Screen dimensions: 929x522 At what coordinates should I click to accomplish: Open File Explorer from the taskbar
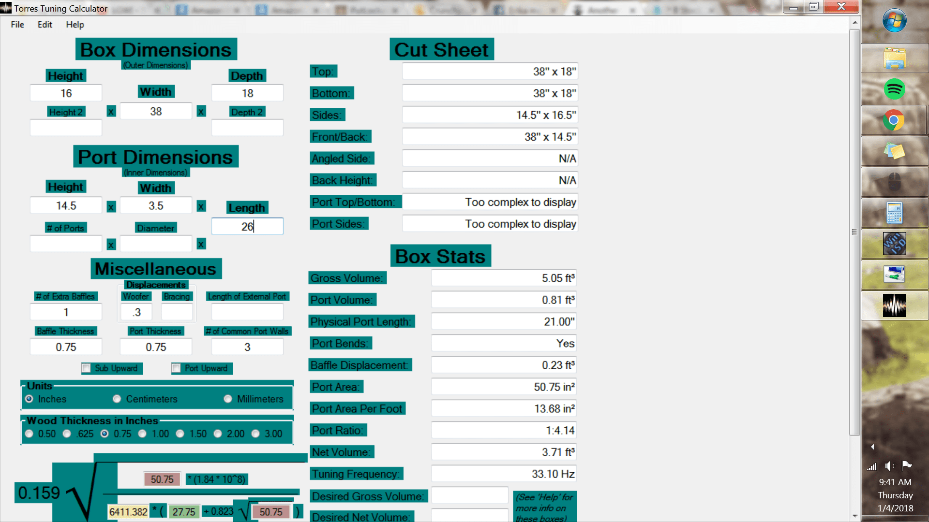(x=894, y=58)
